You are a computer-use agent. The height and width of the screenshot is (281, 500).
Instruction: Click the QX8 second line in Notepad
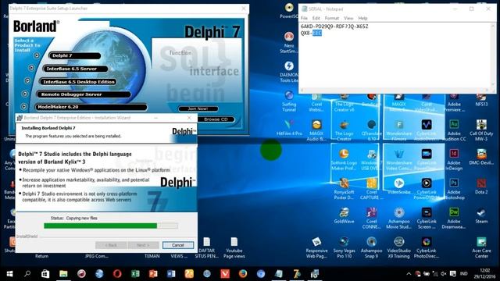311,33
